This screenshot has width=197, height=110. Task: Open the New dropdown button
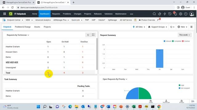pos(182,27)
